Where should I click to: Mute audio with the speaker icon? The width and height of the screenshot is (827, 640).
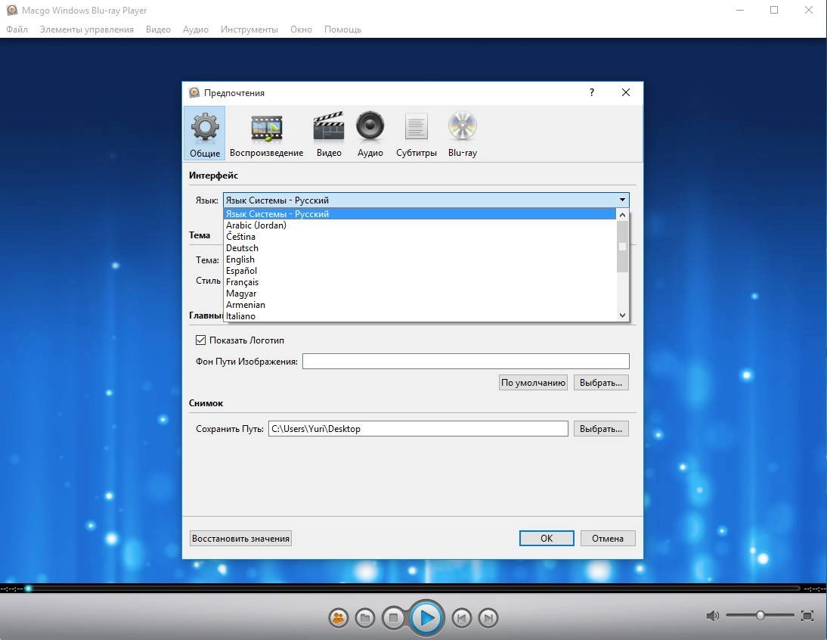click(x=713, y=615)
